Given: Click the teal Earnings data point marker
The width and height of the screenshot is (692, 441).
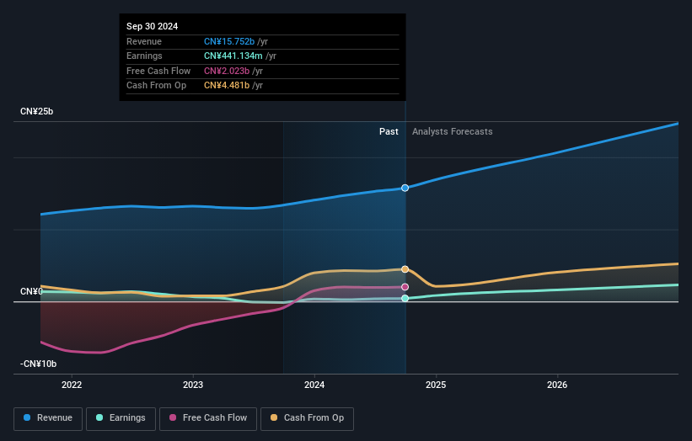Looking at the screenshot, I should pos(405,298).
